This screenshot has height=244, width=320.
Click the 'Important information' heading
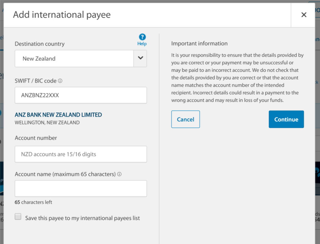pyautogui.click(x=199, y=43)
